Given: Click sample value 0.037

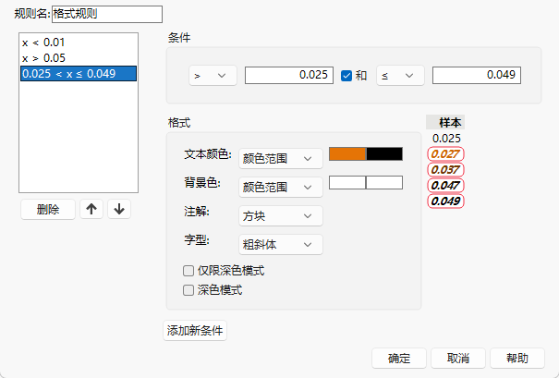Looking at the screenshot, I should coord(445,170).
